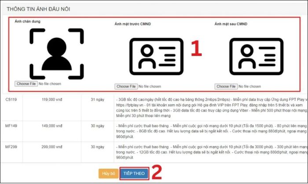This screenshot has height=184, width=308.
Task: Choose file for Ảnh chân dung
Action: point(26,84)
